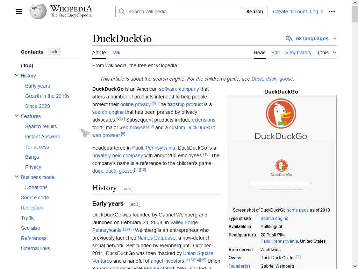This screenshot has height=269, width=358.
Task: Open the home page link in caption
Action: [x=298, y=210]
